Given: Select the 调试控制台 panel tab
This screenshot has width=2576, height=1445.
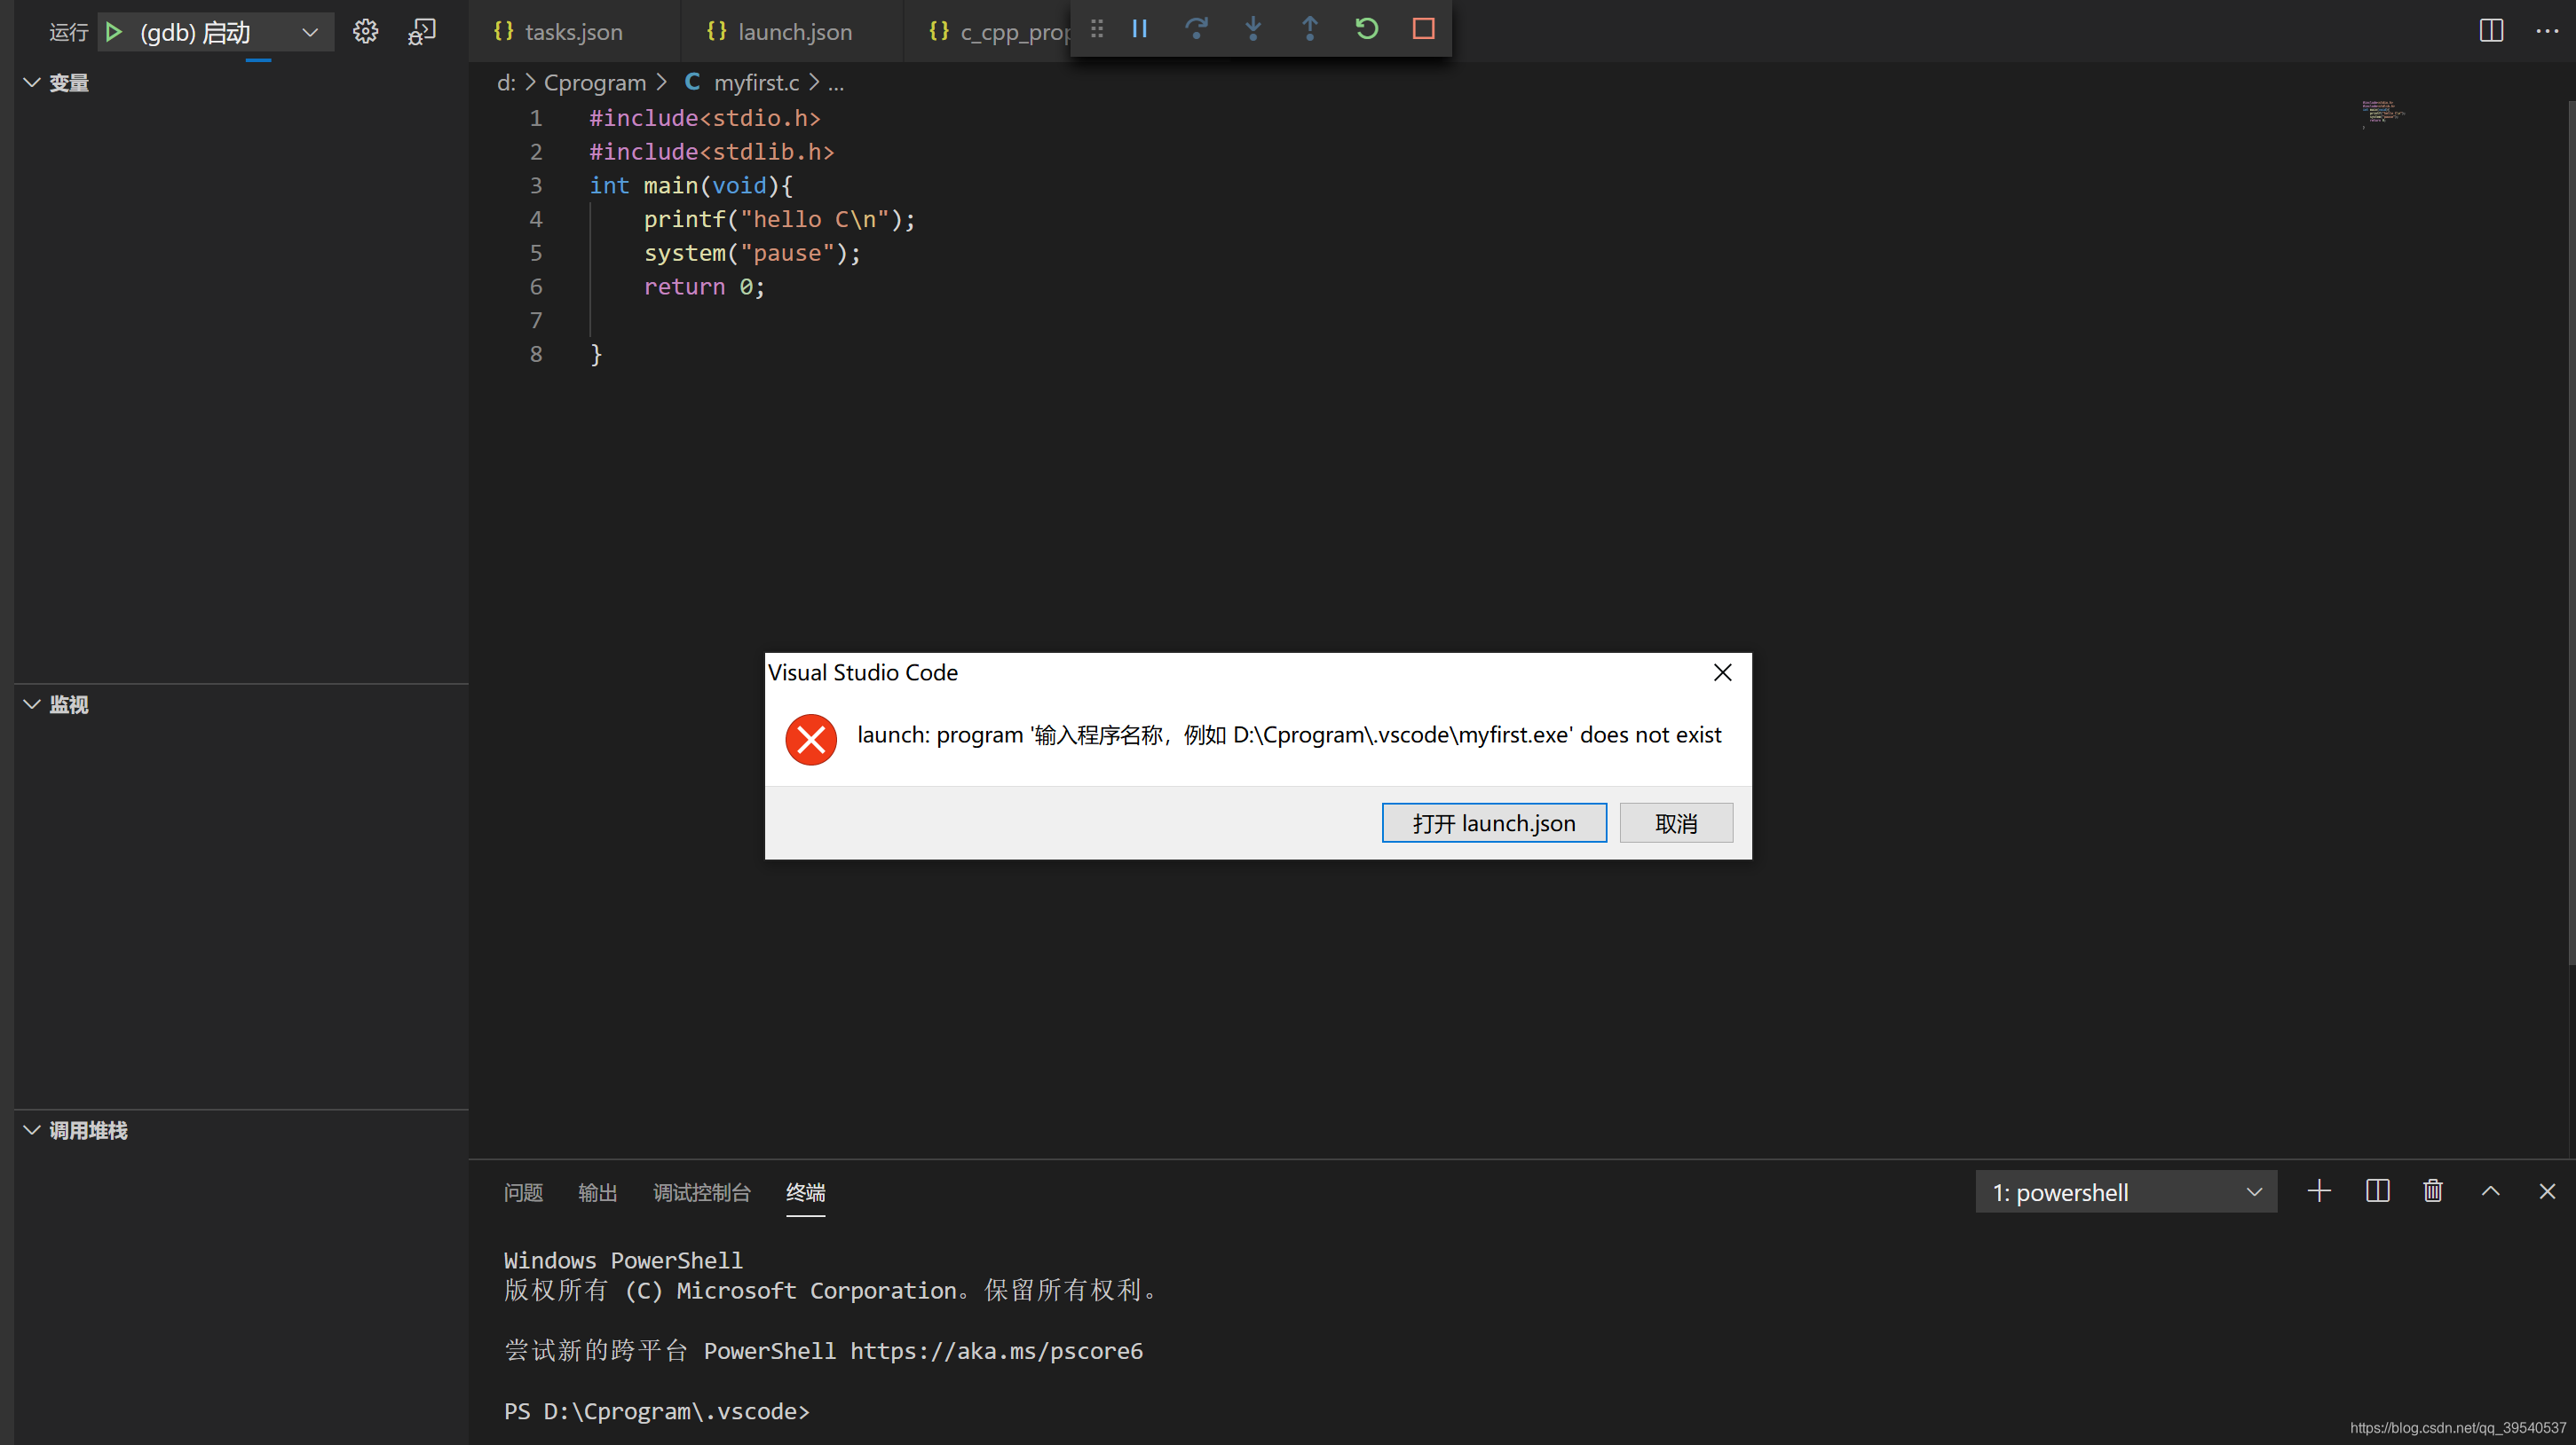Looking at the screenshot, I should coord(702,1191).
